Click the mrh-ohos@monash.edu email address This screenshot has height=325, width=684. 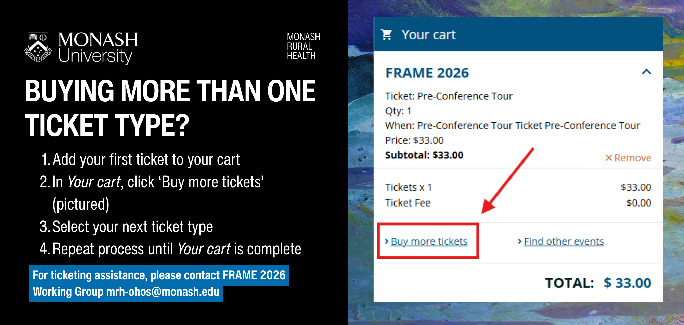tap(163, 292)
